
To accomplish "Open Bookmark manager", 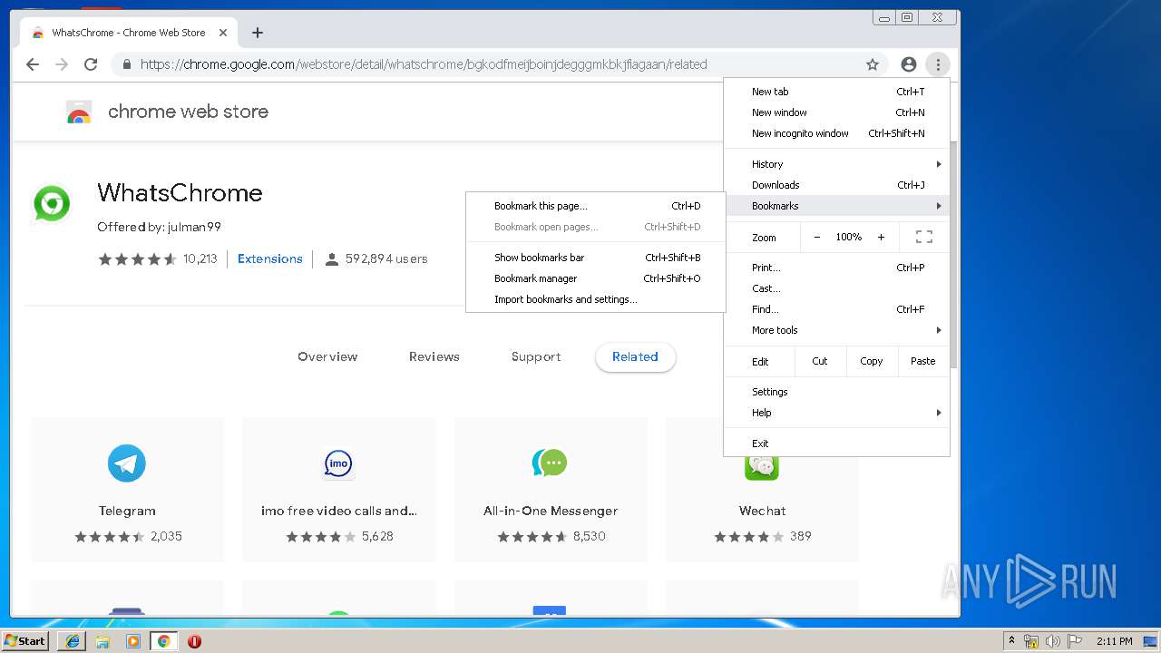I will (x=596, y=278).
